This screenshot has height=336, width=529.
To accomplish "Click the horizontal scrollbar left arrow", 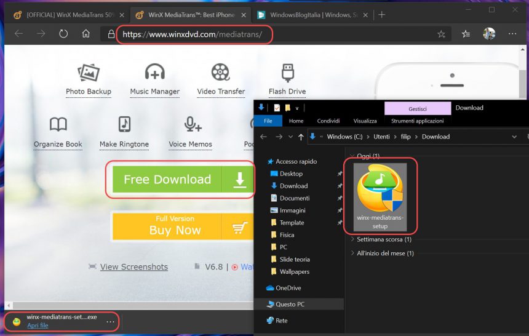I will click(9, 305).
